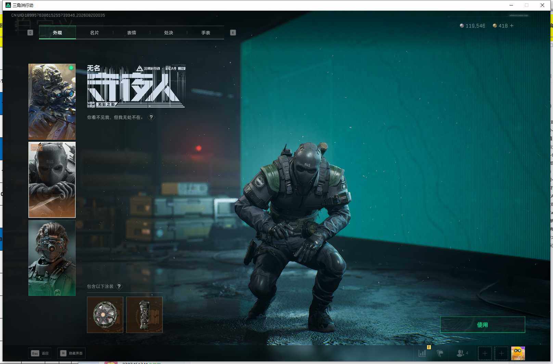Select the goggles operator skin on green background
The height and width of the screenshot is (364, 553).
[x=52, y=258]
